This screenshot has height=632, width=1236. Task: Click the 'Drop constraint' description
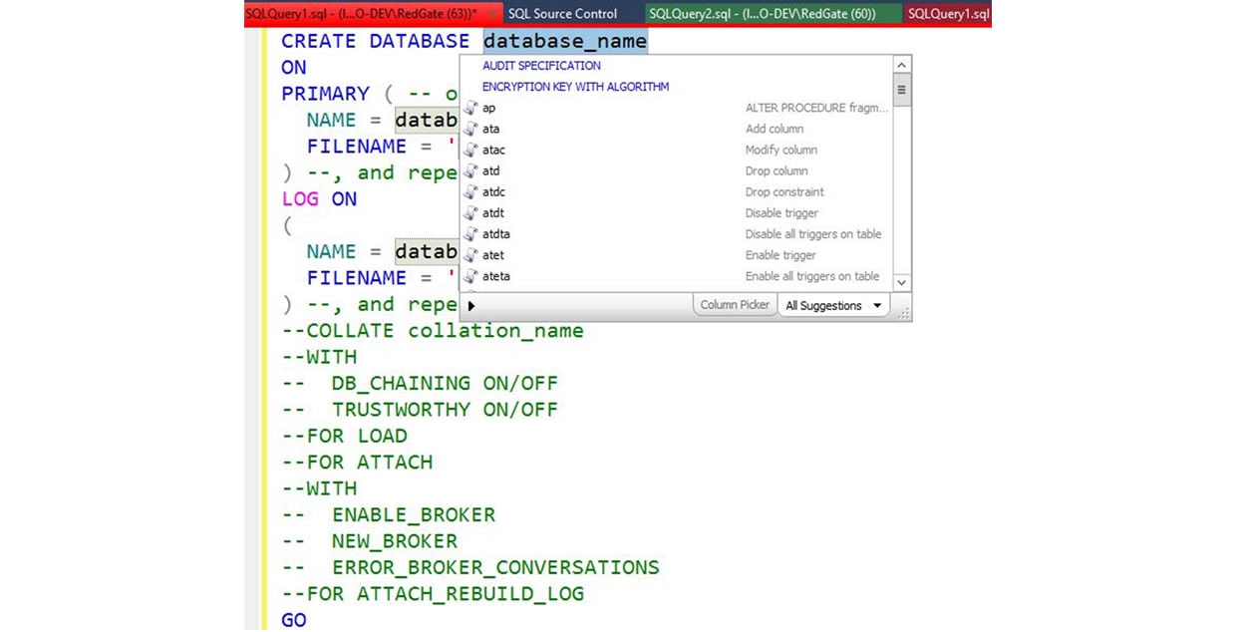[x=784, y=191]
